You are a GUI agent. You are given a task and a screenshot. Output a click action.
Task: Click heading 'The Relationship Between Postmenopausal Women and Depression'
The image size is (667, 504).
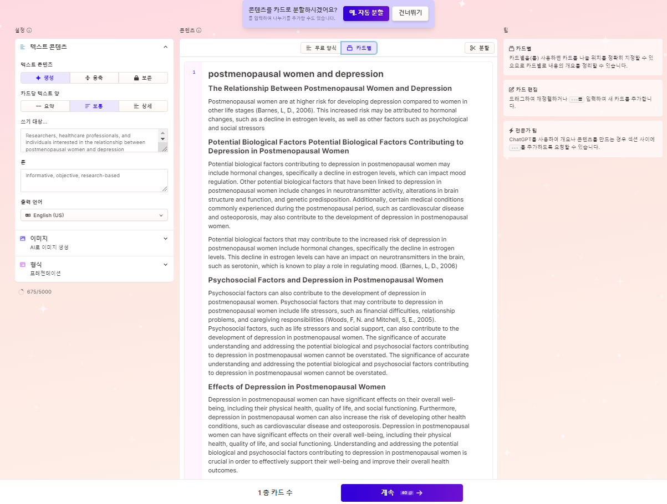click(x=330, y=89)
